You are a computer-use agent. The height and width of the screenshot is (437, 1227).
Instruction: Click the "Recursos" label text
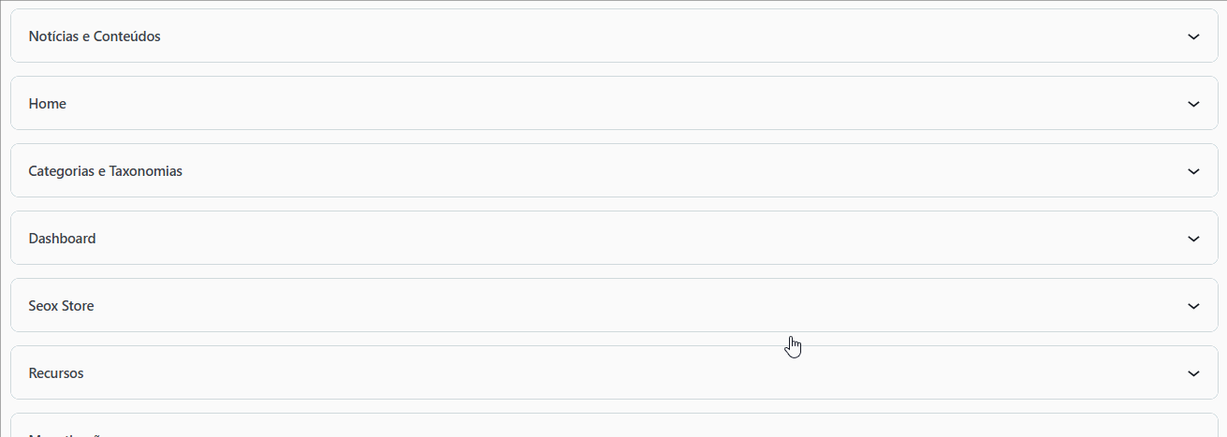(56, 373)
